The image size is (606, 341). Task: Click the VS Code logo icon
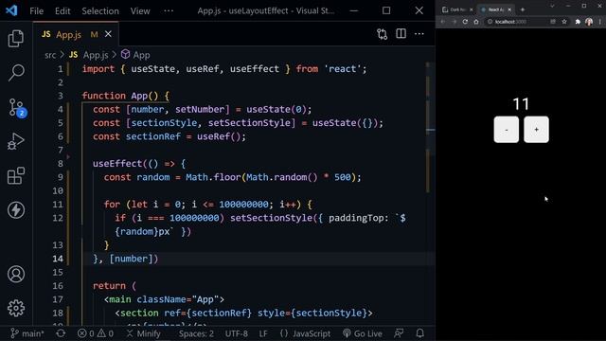click(x=11, y=10)
